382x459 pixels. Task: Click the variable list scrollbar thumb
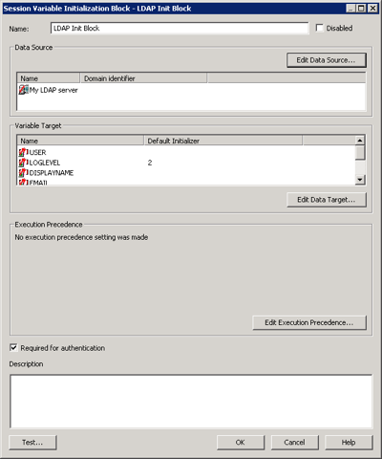(360, 152)
